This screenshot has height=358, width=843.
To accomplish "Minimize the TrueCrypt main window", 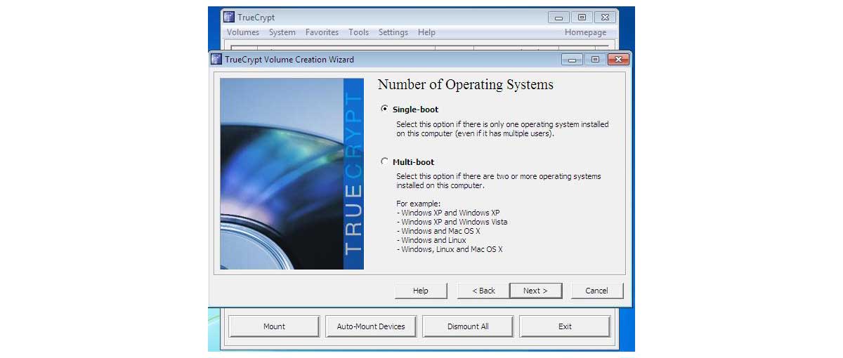I will [558, 17].
